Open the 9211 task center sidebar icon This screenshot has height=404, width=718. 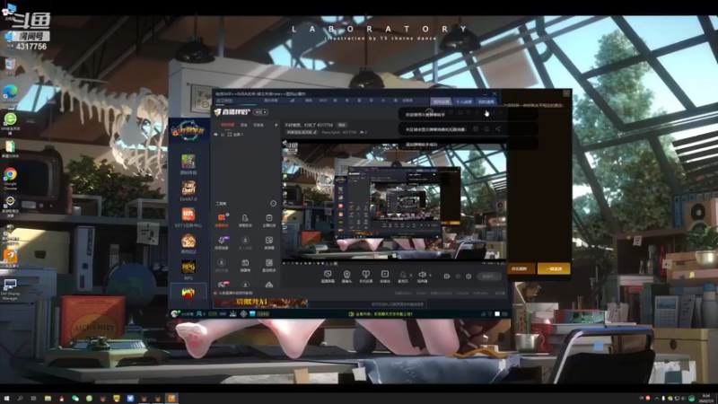188,217
